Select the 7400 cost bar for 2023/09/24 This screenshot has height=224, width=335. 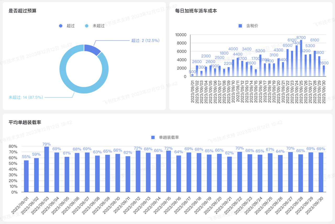pyautogui.click(x=297, y=61)
